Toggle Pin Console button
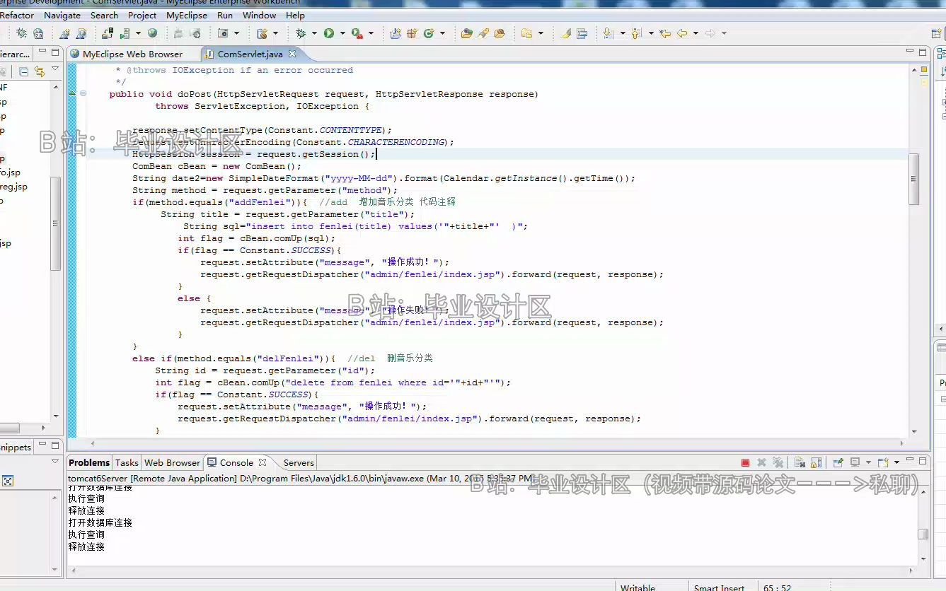Image resolution: width=946 pixels, height=591 pixels. [x=838, y=462]
